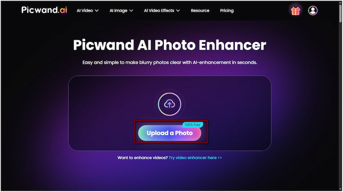This screenshot has height=192, width=343.
Task: Open the AI Video Effects menu label
Action: [x=159, y=10]
